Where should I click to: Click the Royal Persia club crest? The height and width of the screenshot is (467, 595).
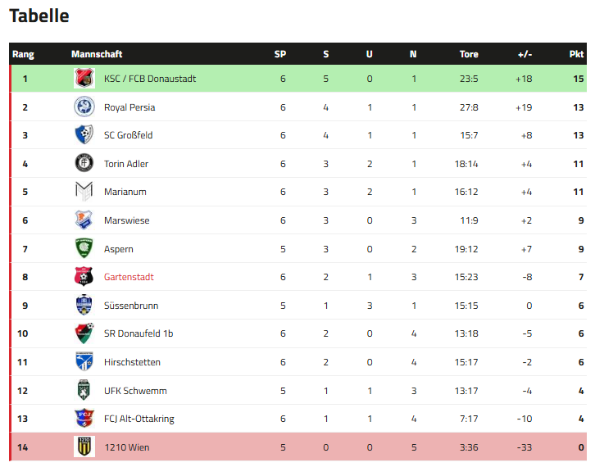(84, 107)
